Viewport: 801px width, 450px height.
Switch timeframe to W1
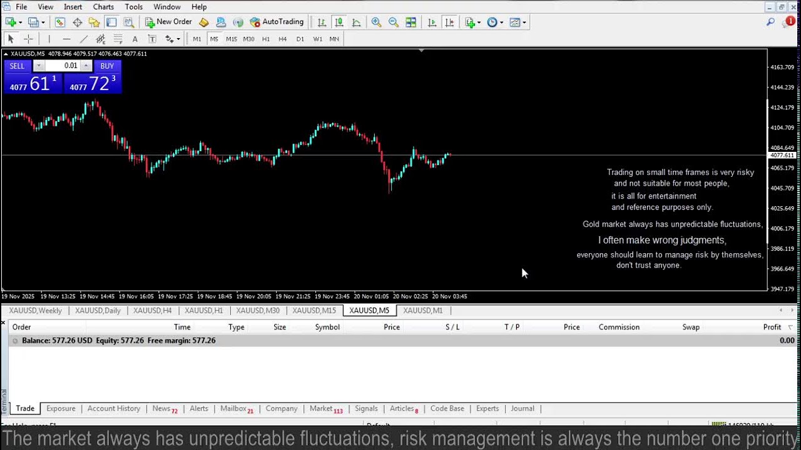317,39
